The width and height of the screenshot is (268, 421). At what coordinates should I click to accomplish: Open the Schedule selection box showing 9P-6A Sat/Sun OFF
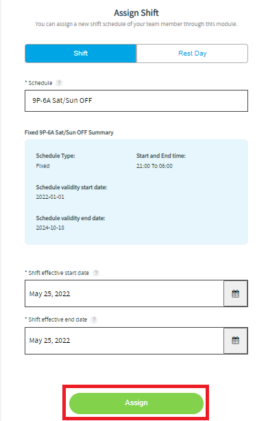pos(136,101)
